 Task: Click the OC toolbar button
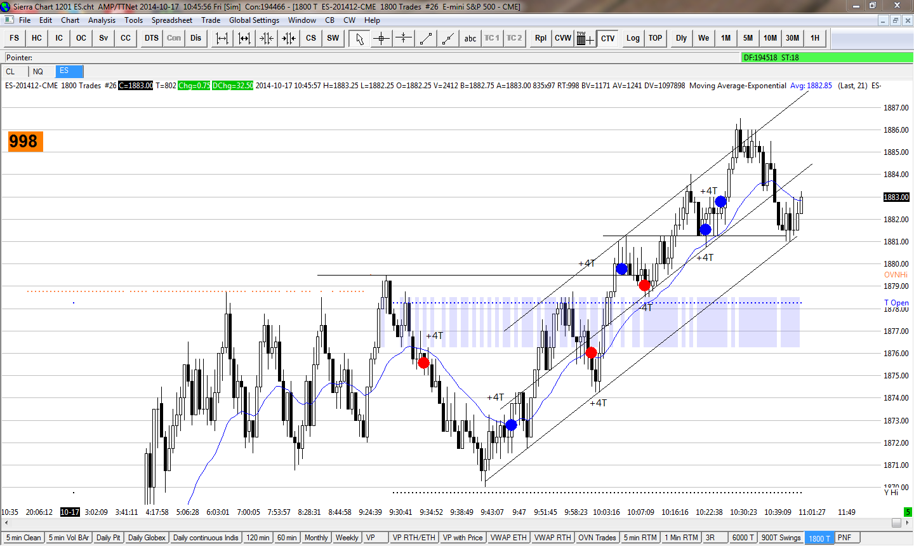pos(81,38)
